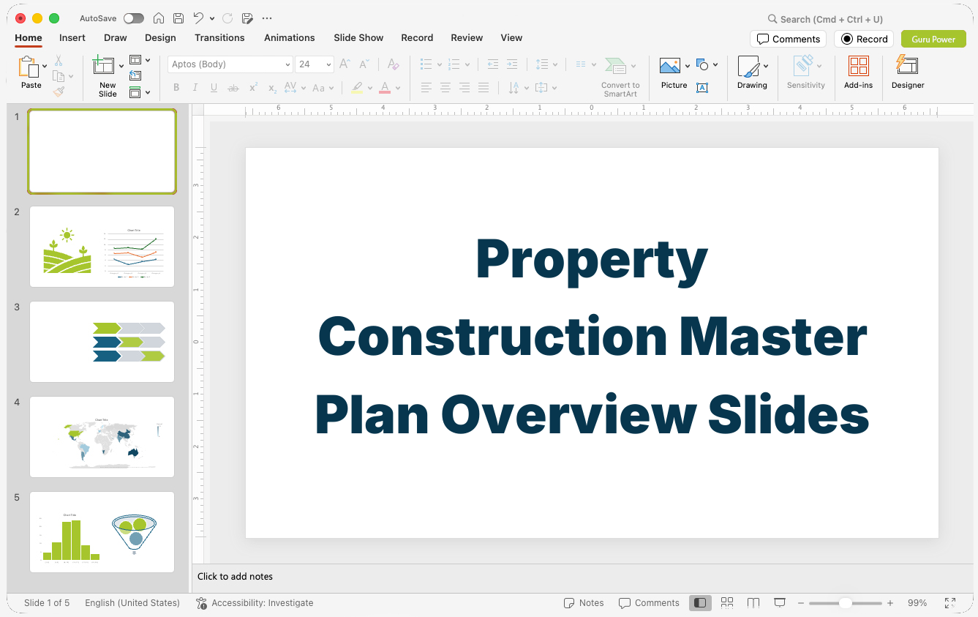Click the zoom slider handle
Viewport: 978px width, 617px height.
(x=845, y=603)
